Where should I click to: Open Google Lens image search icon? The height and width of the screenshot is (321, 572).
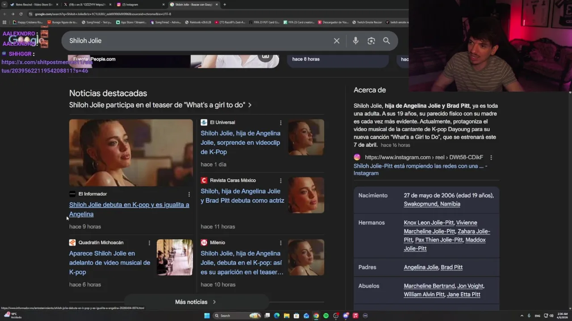tap(371, 41)
